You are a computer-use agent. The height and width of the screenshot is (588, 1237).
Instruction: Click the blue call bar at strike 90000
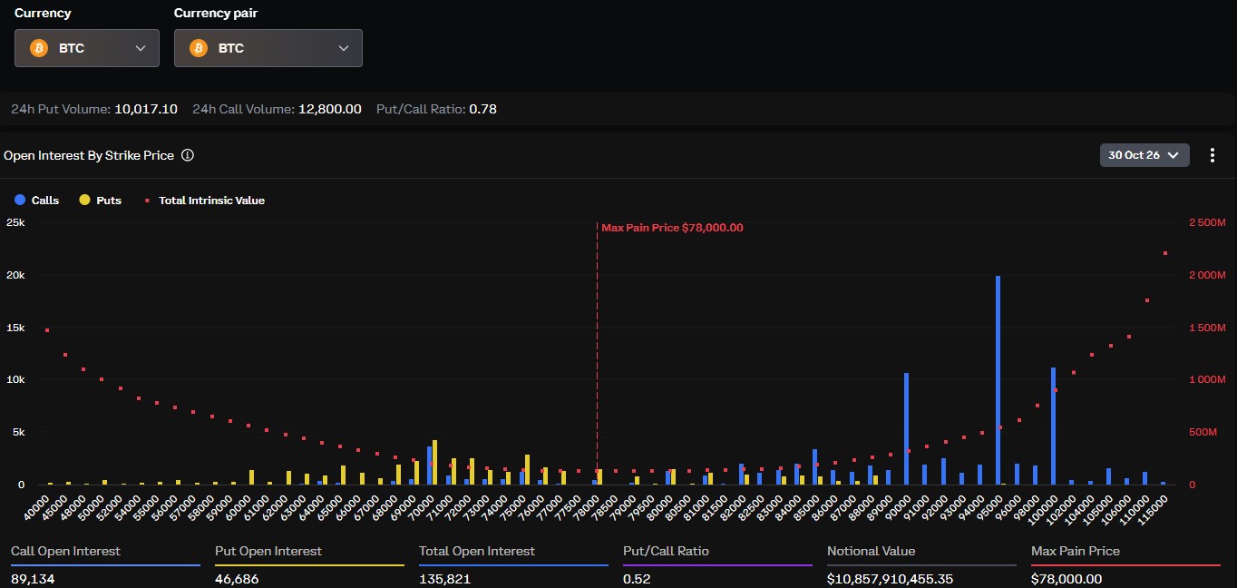coord(906,428)
